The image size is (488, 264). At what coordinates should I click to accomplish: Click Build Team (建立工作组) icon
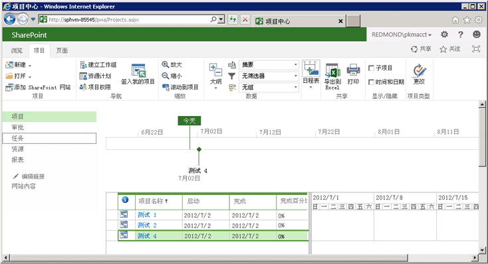83,65
